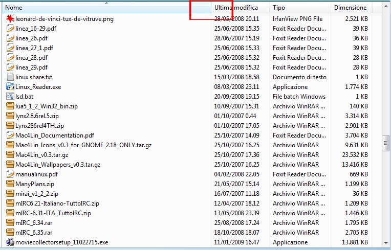Click the batch file icon of lsd.bat
391x250 pixels.
click(x=10, y=96)
